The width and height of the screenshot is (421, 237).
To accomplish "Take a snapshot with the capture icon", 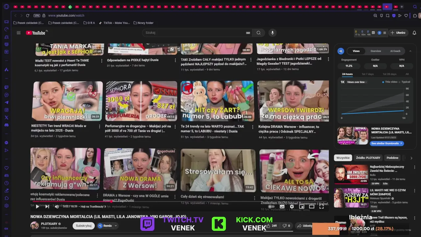I will pos(388,15).
